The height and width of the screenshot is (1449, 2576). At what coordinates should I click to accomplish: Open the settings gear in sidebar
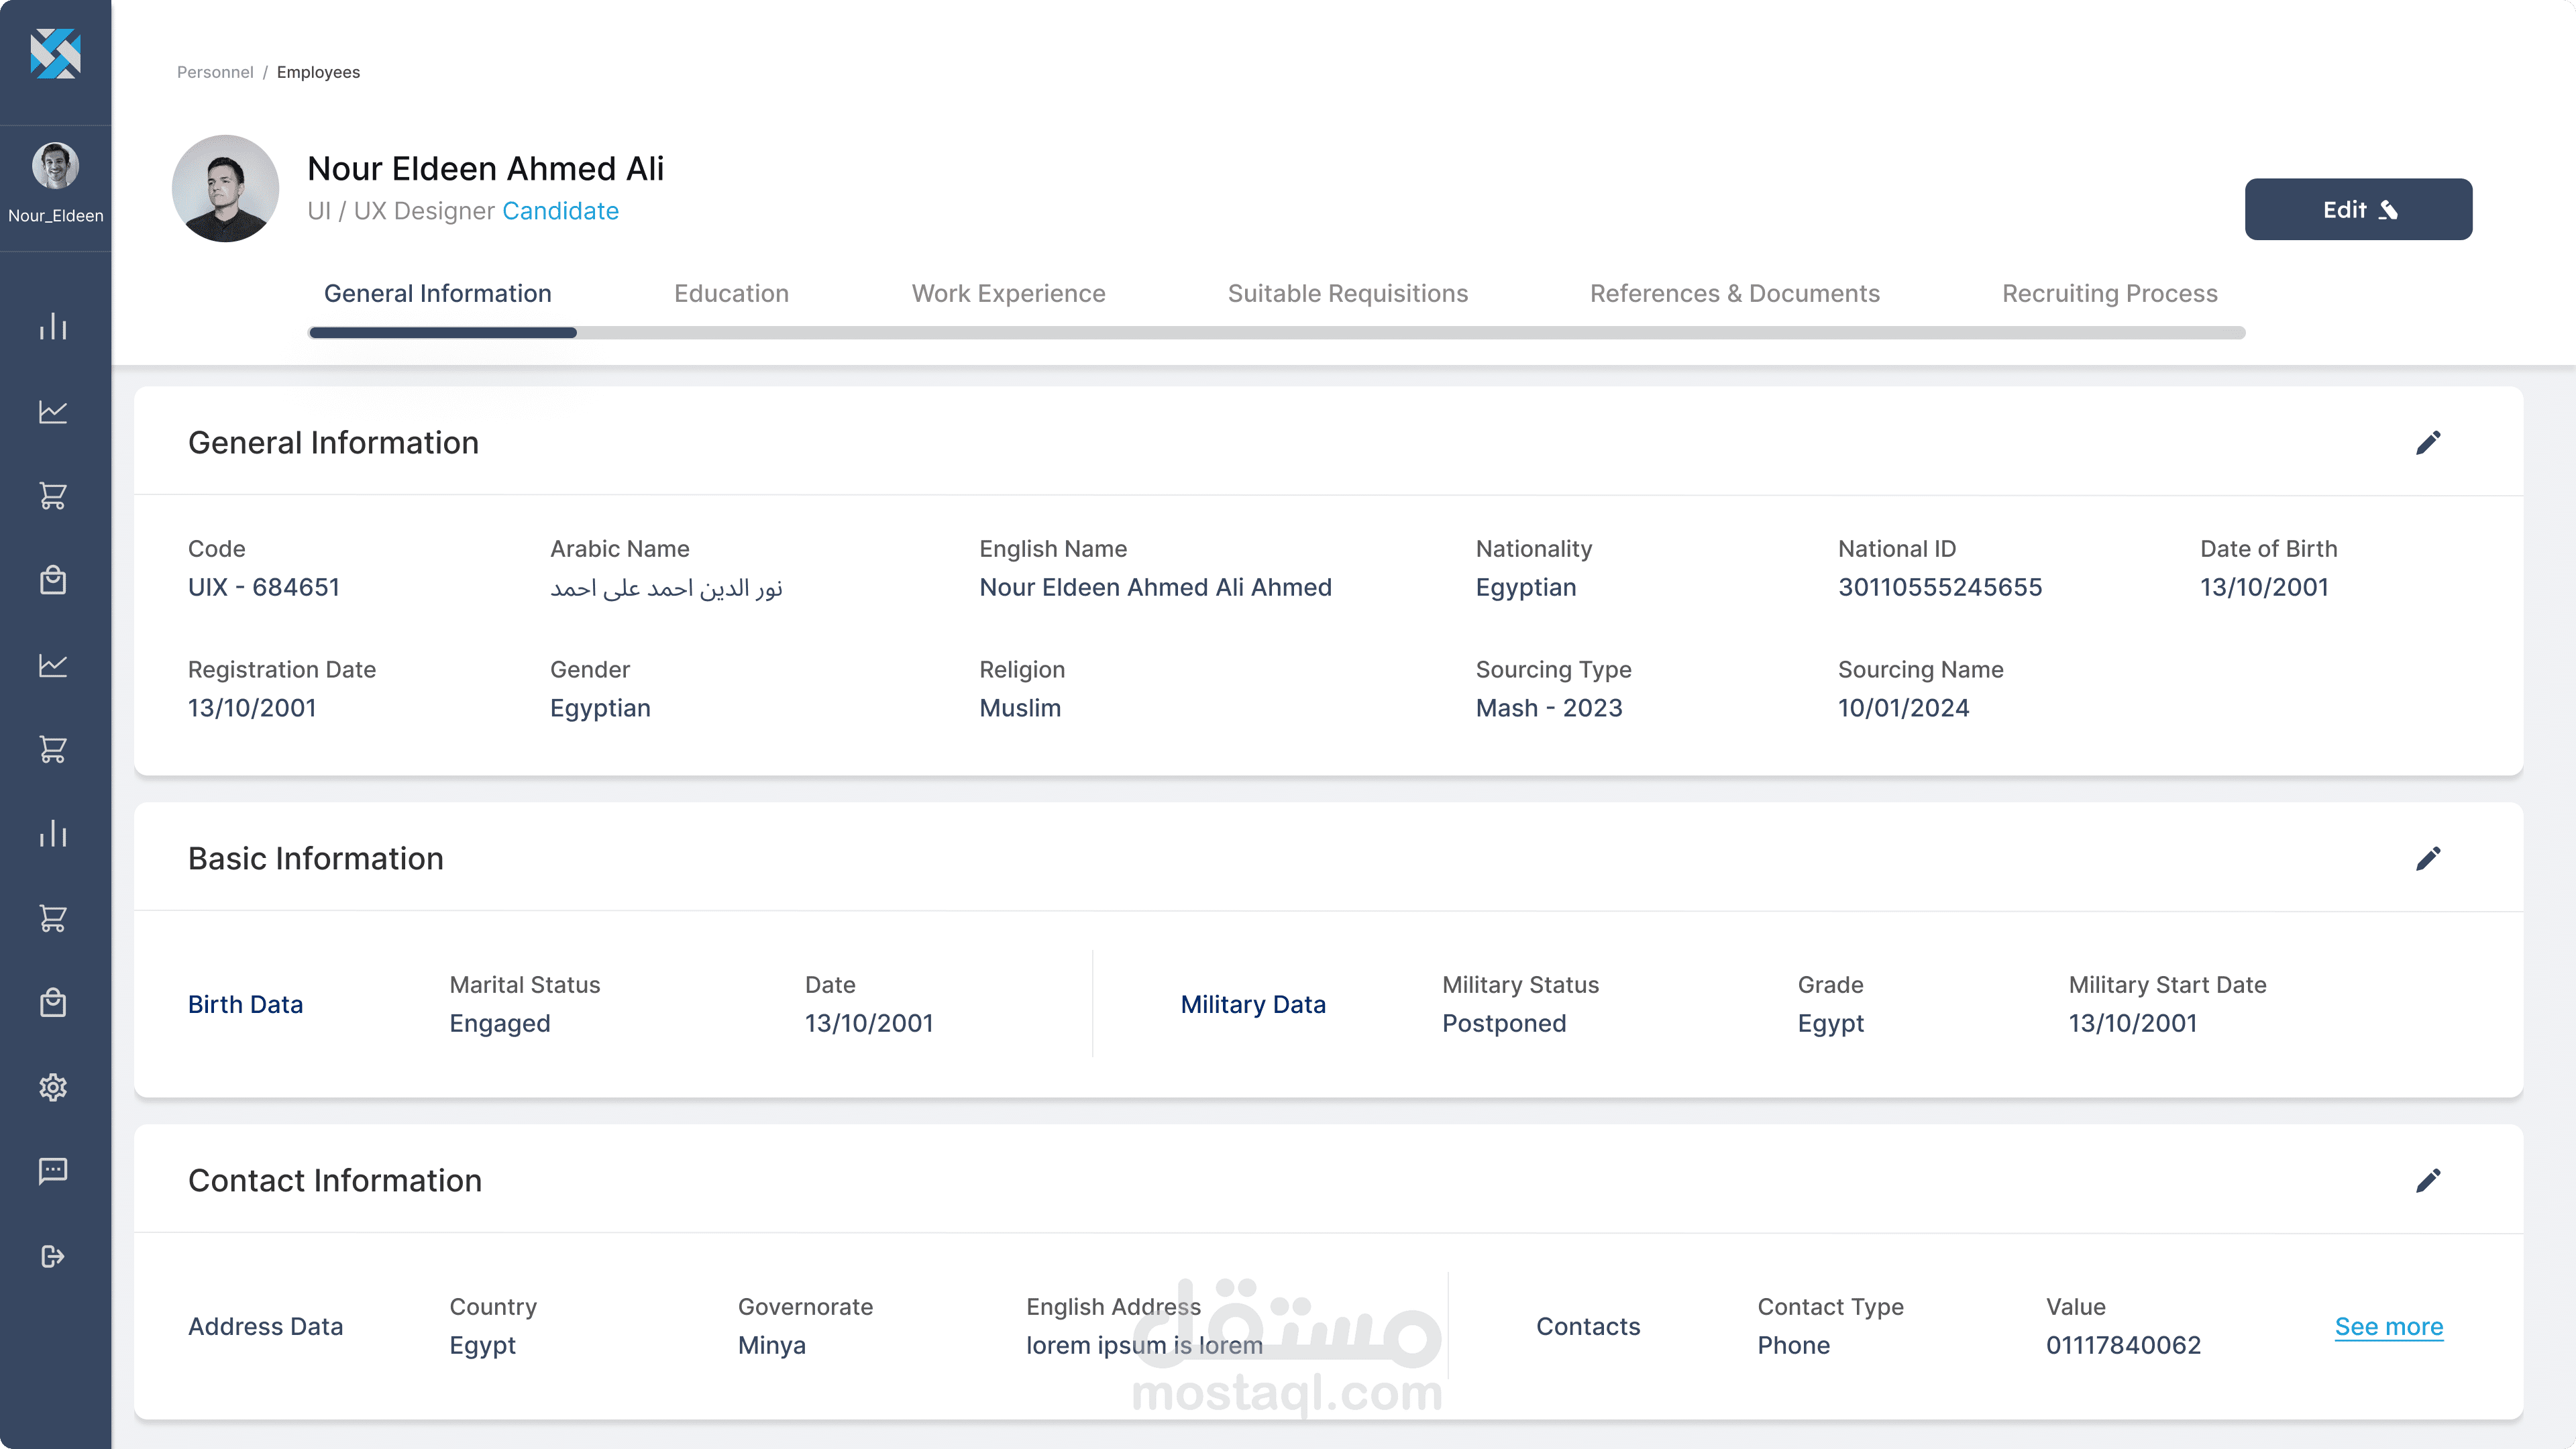(53, 1087)
